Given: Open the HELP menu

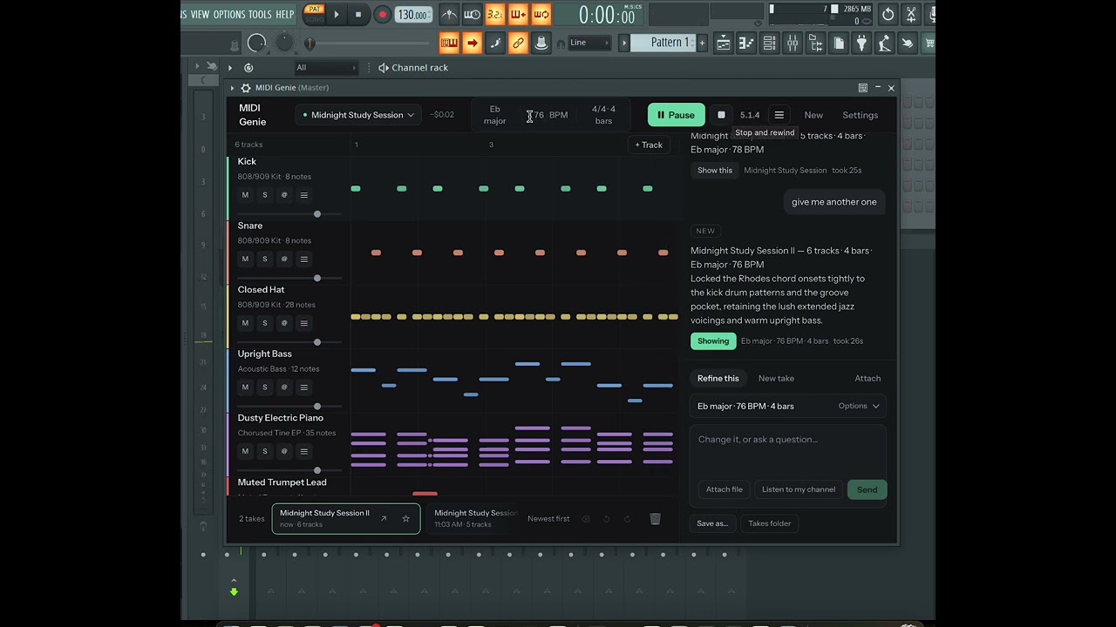Looking at the screenshot, I should click(285, 14).
